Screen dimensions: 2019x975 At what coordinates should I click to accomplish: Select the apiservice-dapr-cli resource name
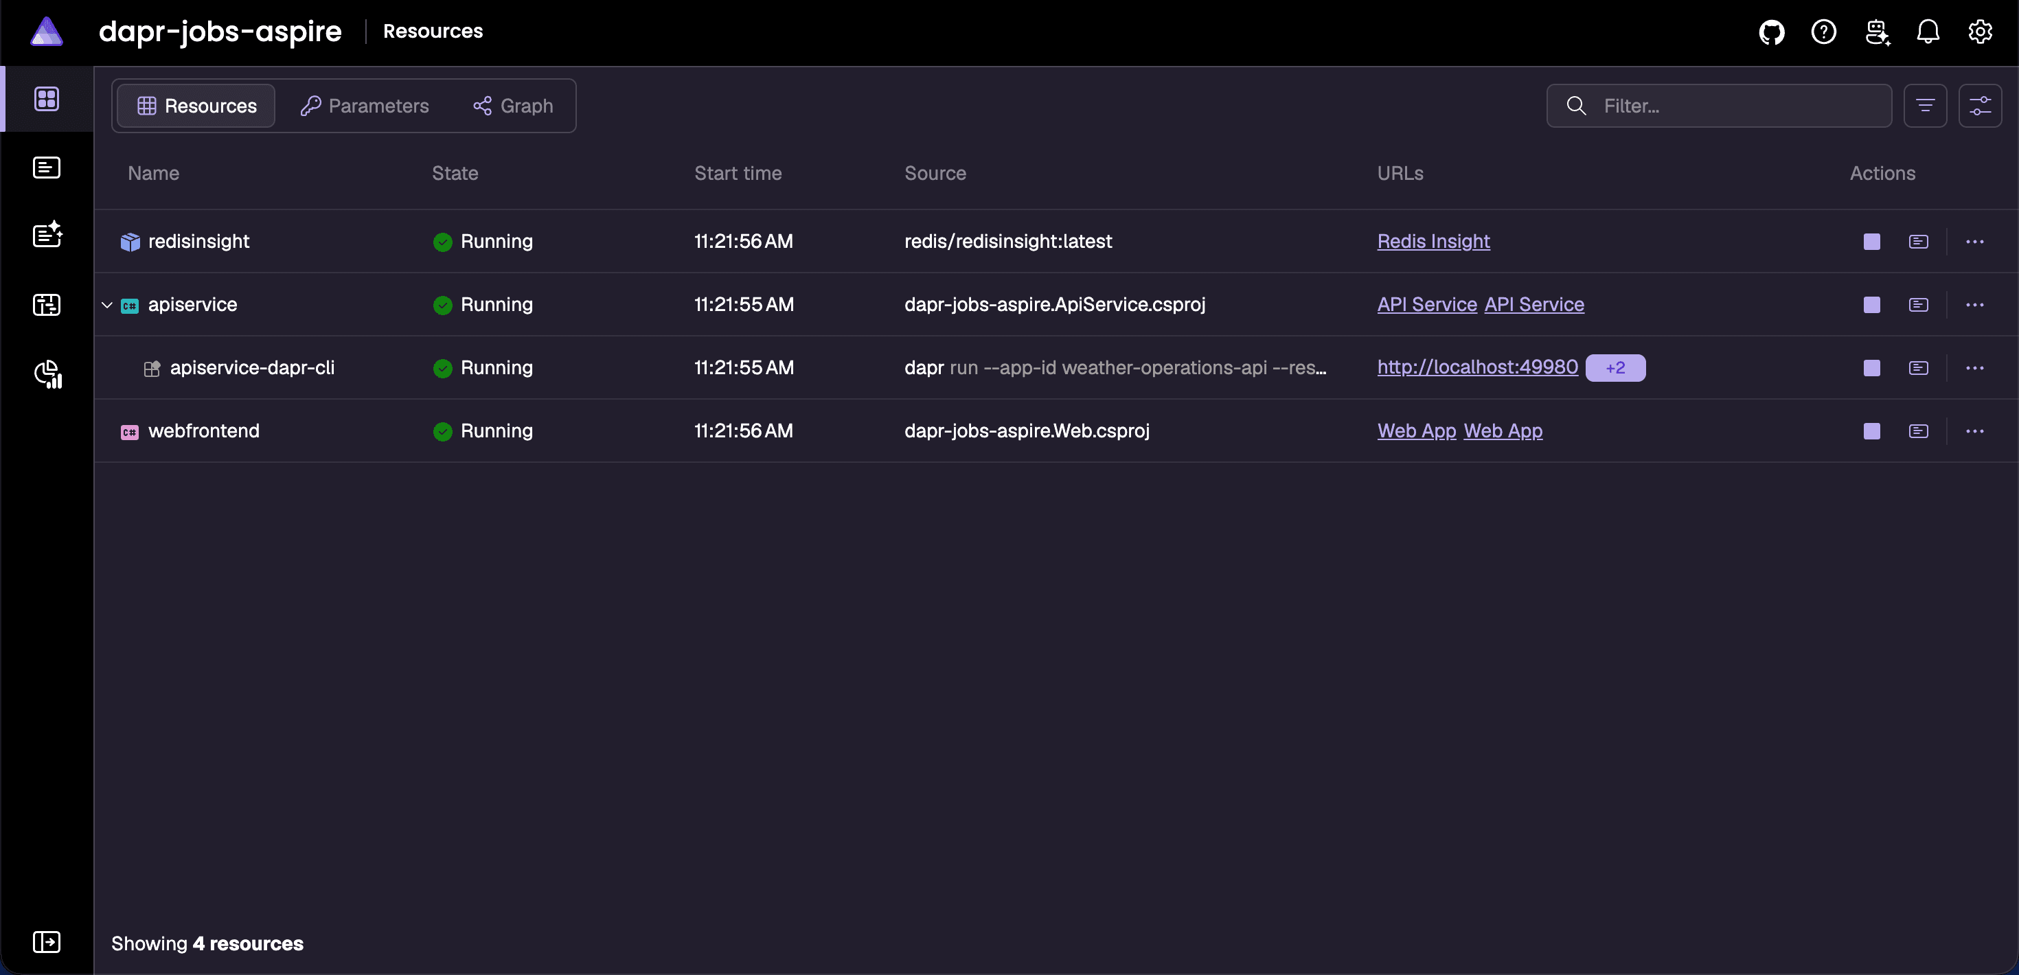coord(251,367)
